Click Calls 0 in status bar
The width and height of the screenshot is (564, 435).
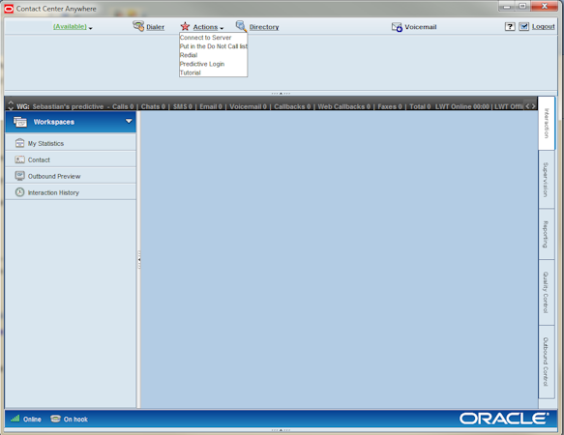(x=123, y=106)
